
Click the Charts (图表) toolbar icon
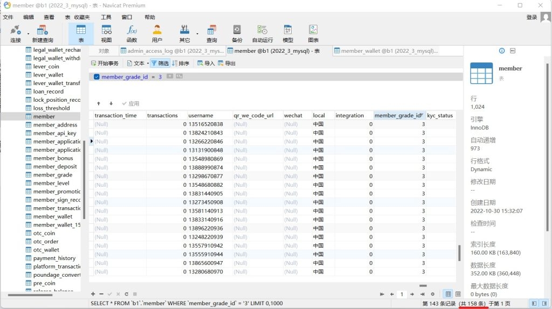tap(313, 33)
